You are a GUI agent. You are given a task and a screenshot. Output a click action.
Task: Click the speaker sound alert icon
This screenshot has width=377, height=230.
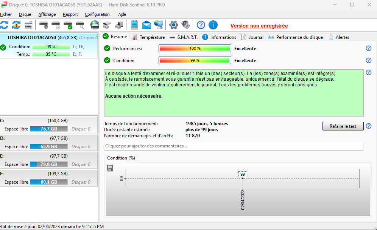(185, 25)
